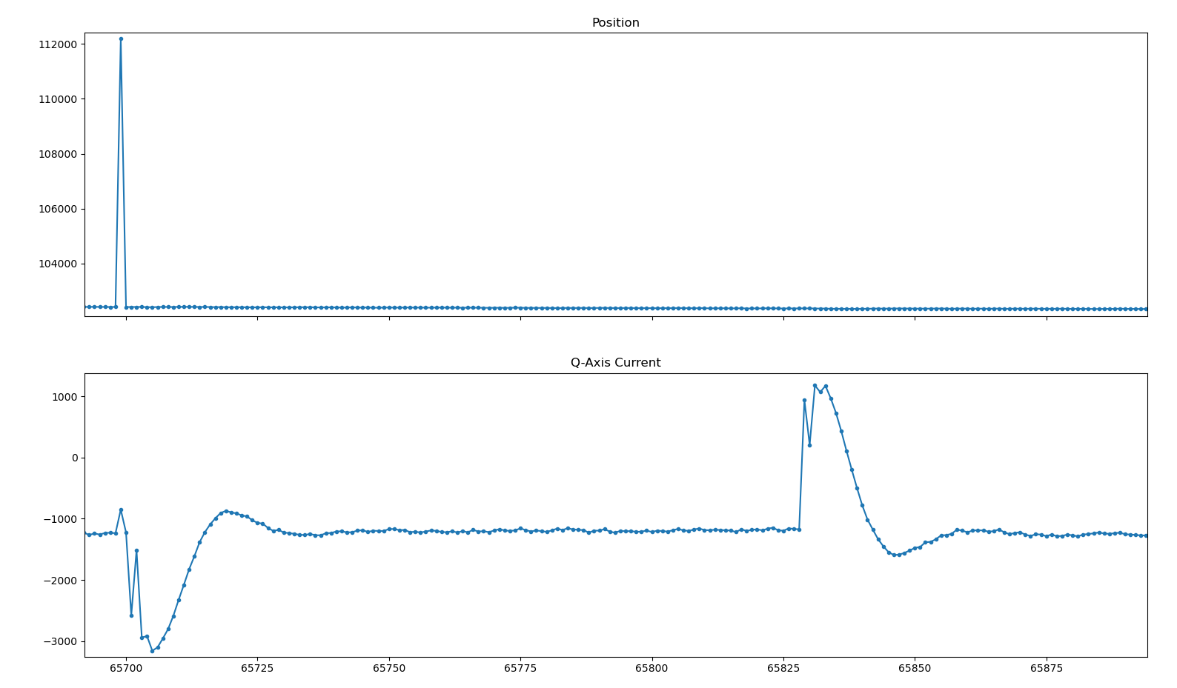The width and height of the screenshot is (1177, 688).
Task: Click the Position plot title
Action: [x=615, y=23]
